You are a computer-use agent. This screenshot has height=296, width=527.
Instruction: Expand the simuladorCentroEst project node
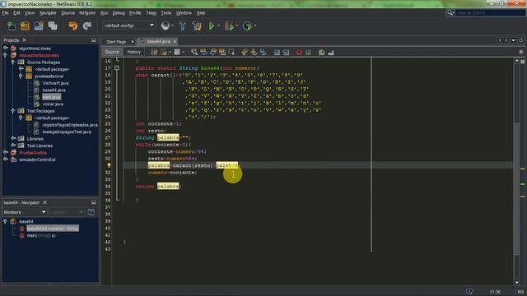coord(6,160)
